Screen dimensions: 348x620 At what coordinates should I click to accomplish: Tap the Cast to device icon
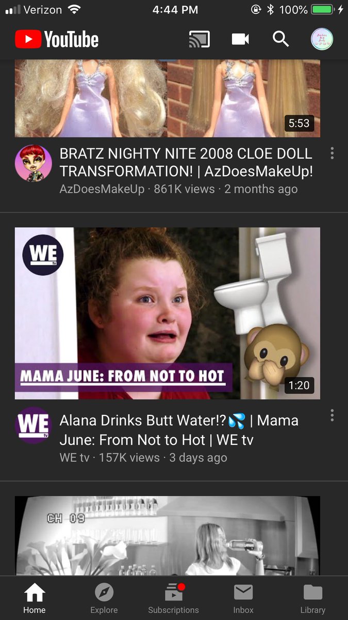point(200,39)
